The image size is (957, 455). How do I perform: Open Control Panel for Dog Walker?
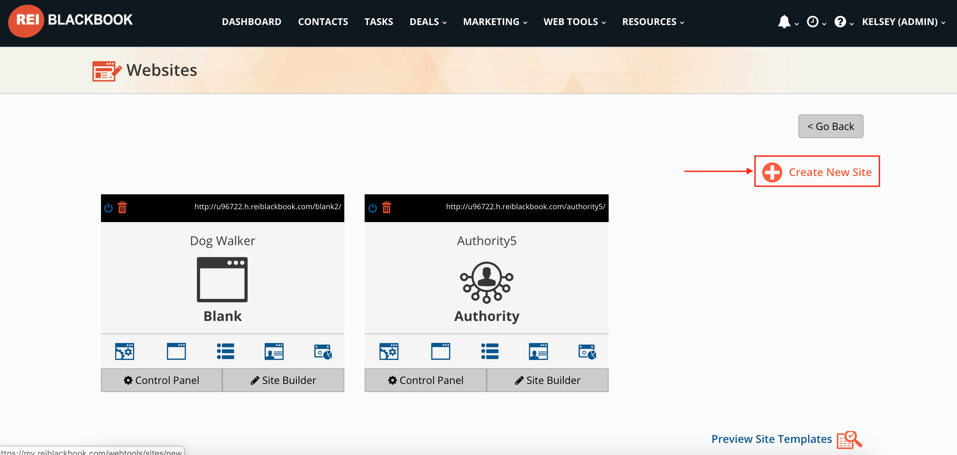pos(162,380)
